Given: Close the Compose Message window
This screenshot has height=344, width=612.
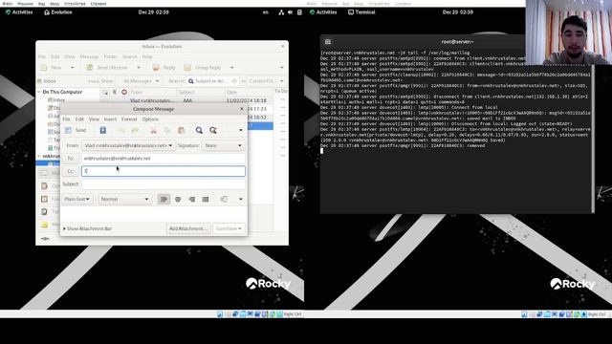Looking at the screenshot, I should (242, 109).
